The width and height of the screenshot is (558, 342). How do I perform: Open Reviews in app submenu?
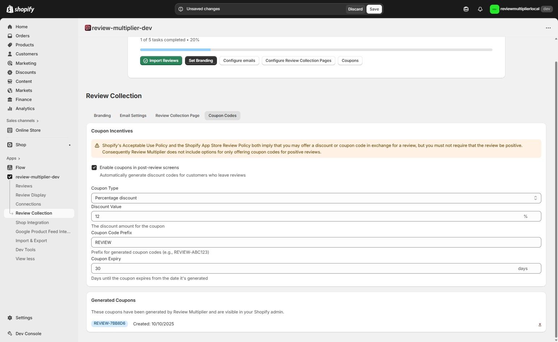tap(24, 186)
